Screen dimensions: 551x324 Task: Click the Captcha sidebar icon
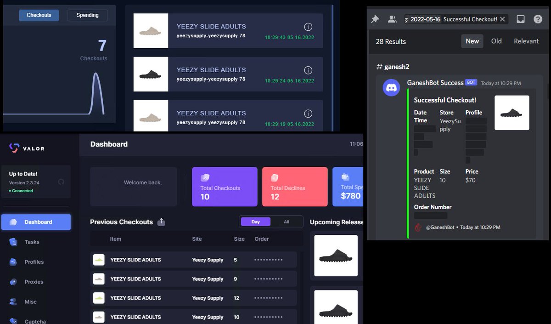coord(13,321)
